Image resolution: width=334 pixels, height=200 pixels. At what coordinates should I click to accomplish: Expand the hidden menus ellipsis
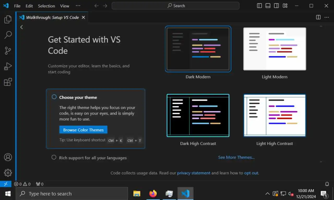(x=78, y=6)
